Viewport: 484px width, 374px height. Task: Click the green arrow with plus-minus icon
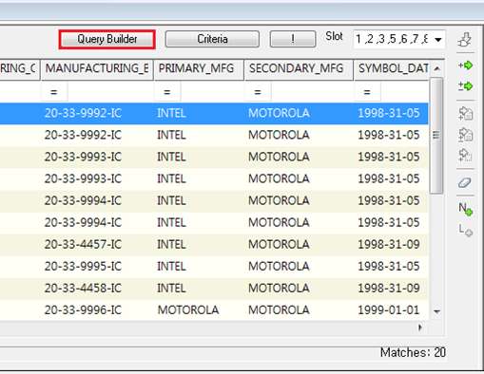point(465,86)
